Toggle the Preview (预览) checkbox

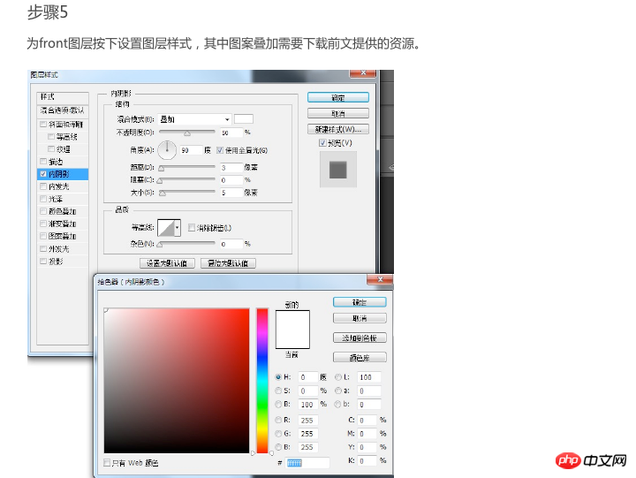[322, 143]
